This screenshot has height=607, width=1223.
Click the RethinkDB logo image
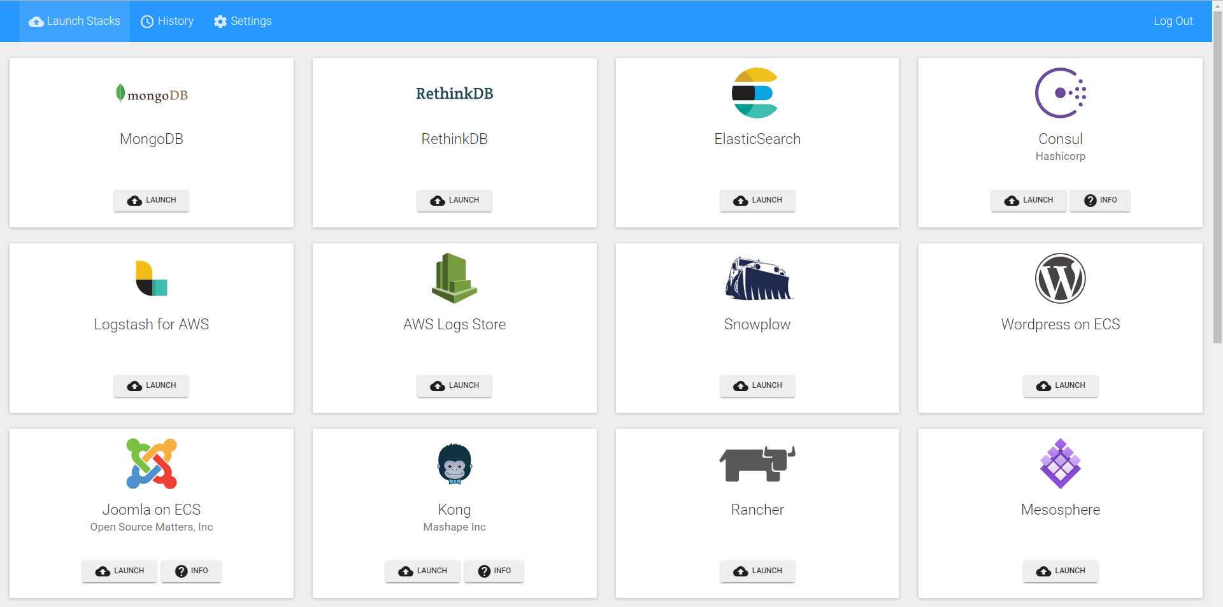pyautogui.click(x=454, y=94)
